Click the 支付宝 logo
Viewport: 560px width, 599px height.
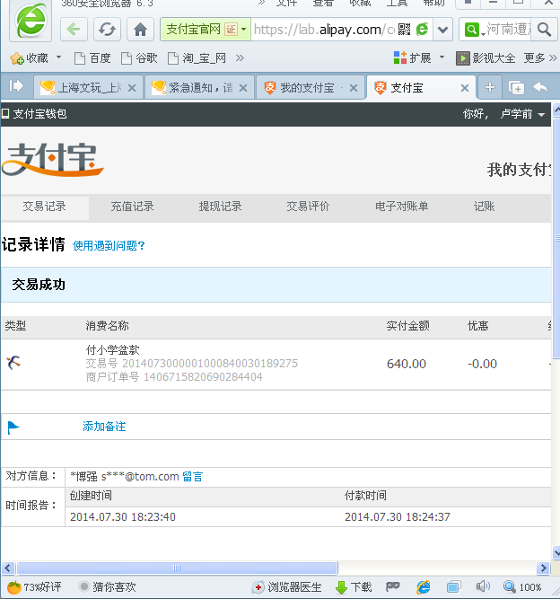tap(52, 160)
